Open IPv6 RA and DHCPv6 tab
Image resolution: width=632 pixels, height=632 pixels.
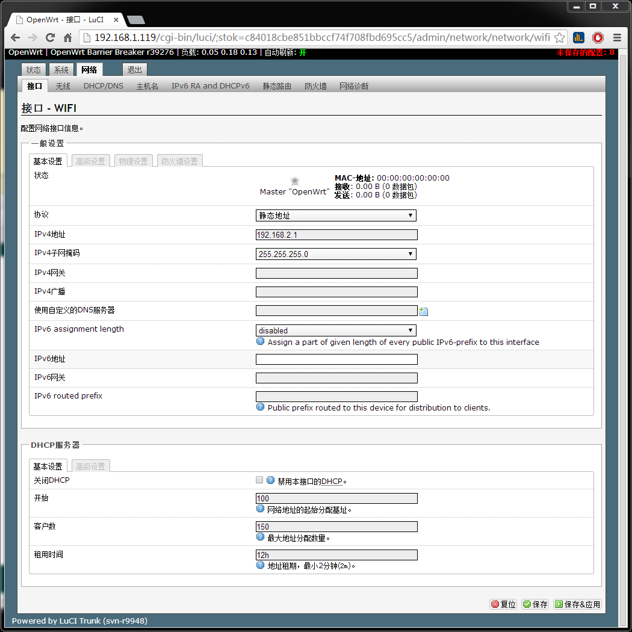point(211,86)
